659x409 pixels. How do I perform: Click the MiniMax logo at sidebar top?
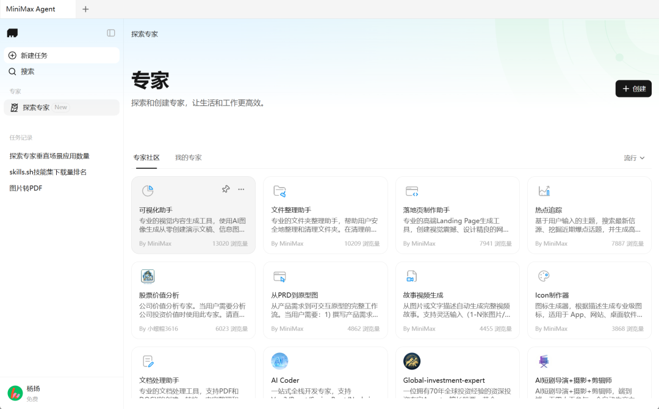(12, 33)
